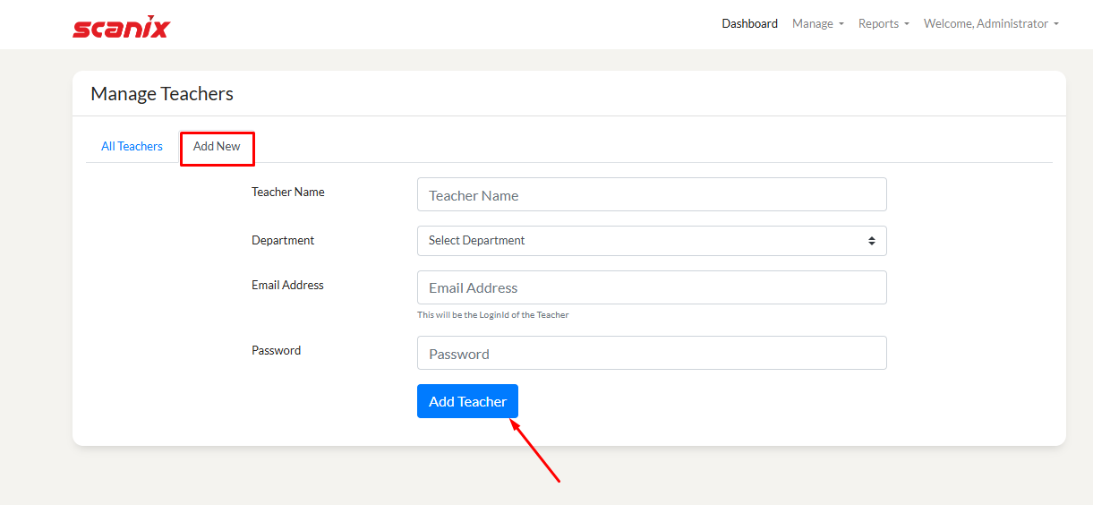The width and height of the screenshot is (1093, 505).
Task: Click the Password form label
Action: coord(276,350)
